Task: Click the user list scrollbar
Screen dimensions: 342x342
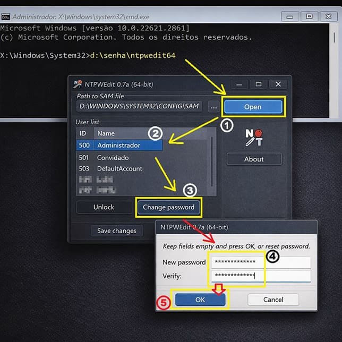Action: 212,161
